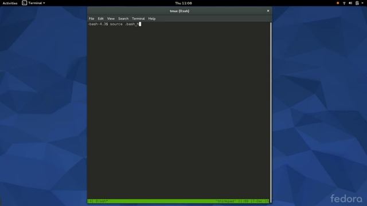367x206 pixels.
Task: Open the Thu 11:08 clock calendar
Action: 183,3
